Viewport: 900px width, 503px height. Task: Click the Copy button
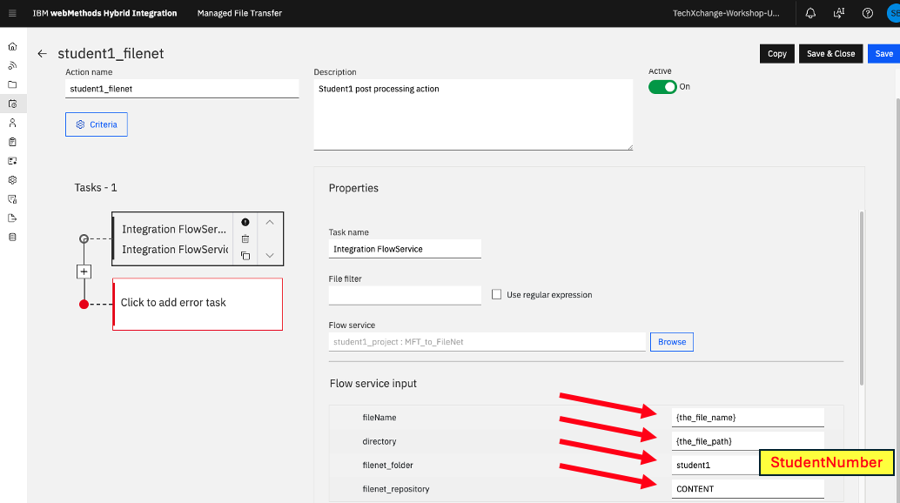[x=776, y=53]
